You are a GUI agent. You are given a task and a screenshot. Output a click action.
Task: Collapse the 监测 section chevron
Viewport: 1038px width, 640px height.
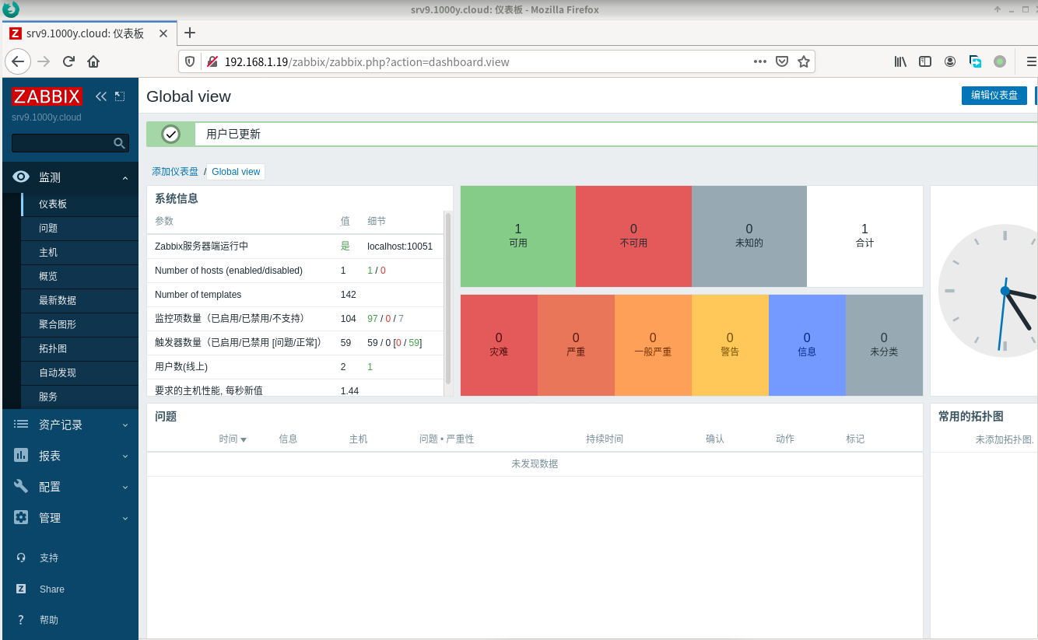click(124, 177)
